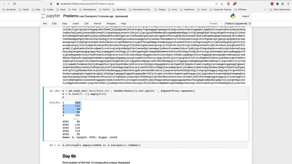Open the Python bookmark folder
Viewport: 292px width, 164px height.
click(104, 10)
